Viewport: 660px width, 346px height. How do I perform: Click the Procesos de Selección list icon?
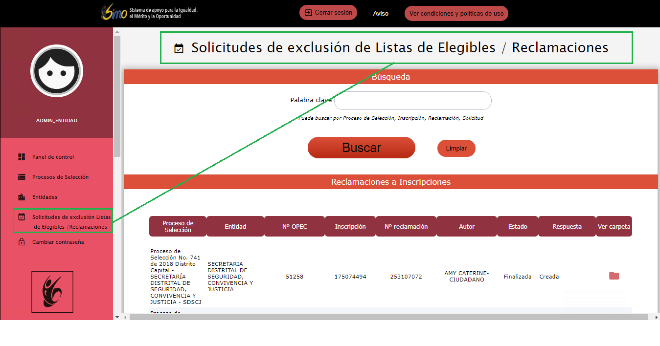point(22,177)
